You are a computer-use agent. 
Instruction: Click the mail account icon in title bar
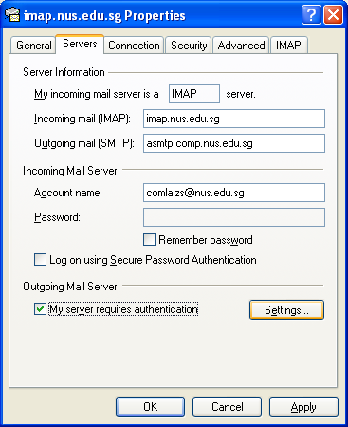[x=12, y=15]
